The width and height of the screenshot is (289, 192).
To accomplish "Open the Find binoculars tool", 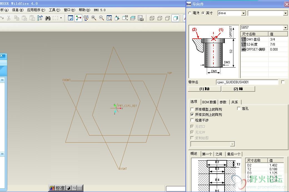I will tap(48, 18).
